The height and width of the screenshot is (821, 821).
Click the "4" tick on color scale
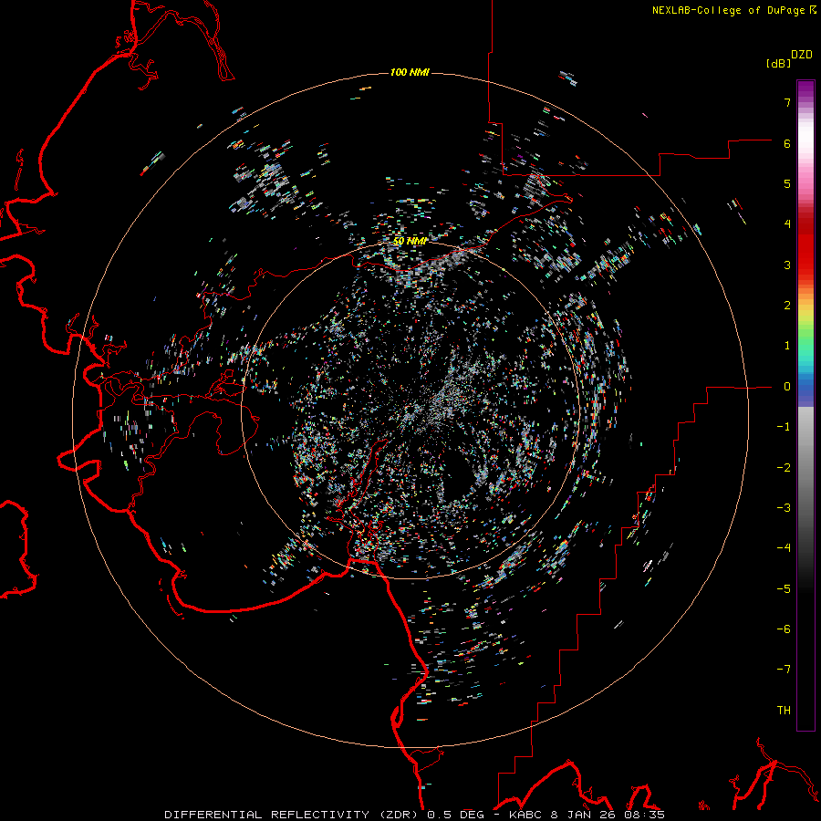tap(787, 224)
